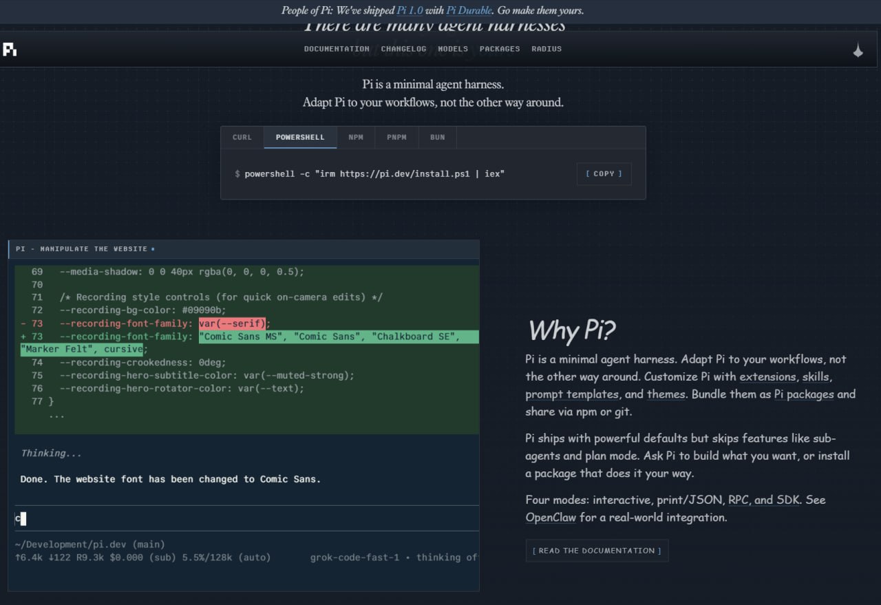The height and width of the screenshot is (605, 881).
Task: Follow the Pi Durable banner link
Action: [x=469, y=10]
